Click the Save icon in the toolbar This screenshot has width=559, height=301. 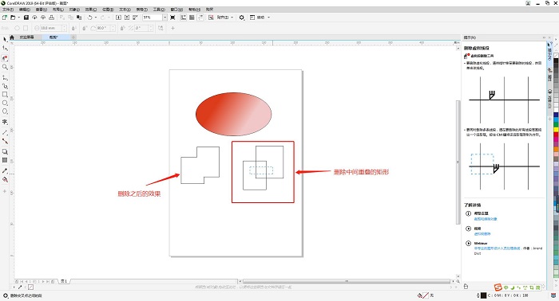coord(26,18)
